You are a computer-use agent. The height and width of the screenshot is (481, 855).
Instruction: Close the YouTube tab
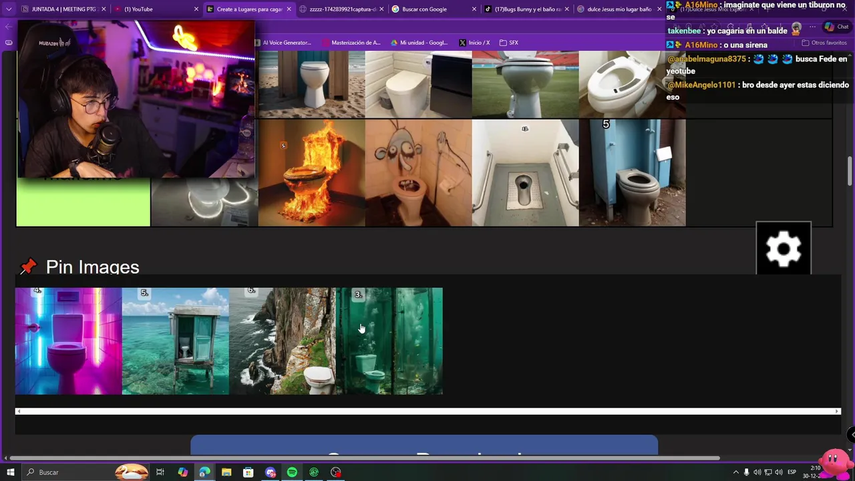(x=196, y=9)
